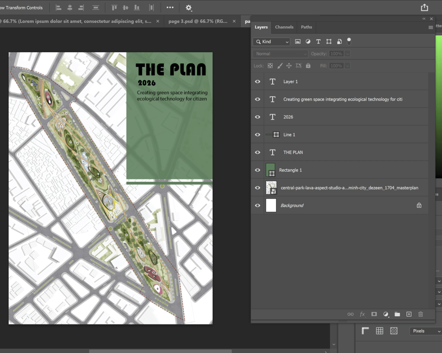Create a new group folder icon
Screen dimensions: 442x353
click(x=397, y=314)
